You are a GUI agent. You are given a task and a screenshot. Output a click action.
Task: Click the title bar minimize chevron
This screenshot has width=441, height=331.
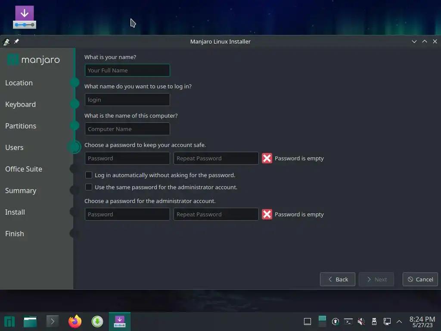pos(414,42)
